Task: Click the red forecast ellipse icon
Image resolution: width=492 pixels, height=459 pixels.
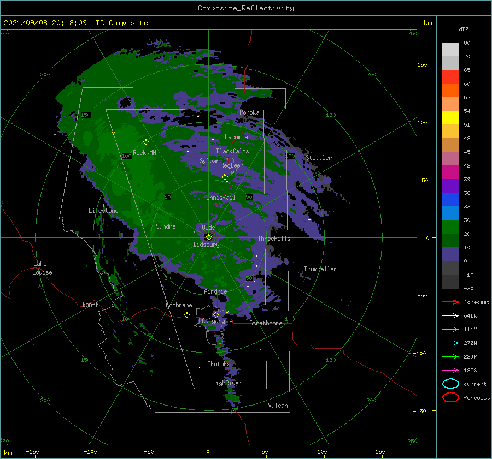Action: [x=450, y=397]
